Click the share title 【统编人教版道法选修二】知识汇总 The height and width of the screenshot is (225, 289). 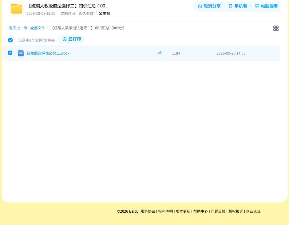coord(68,6)
